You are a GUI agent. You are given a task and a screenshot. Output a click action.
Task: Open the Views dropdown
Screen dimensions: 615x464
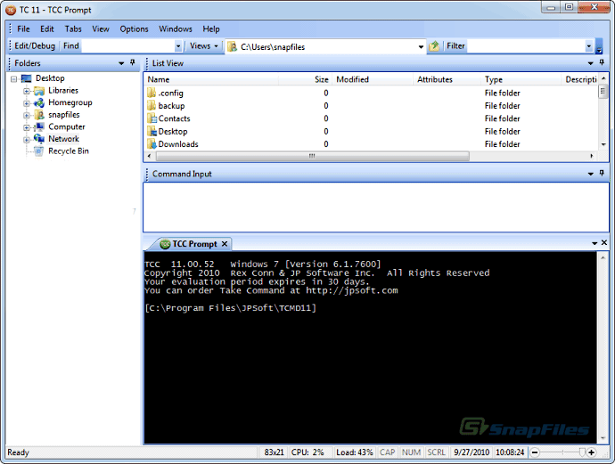204,45
